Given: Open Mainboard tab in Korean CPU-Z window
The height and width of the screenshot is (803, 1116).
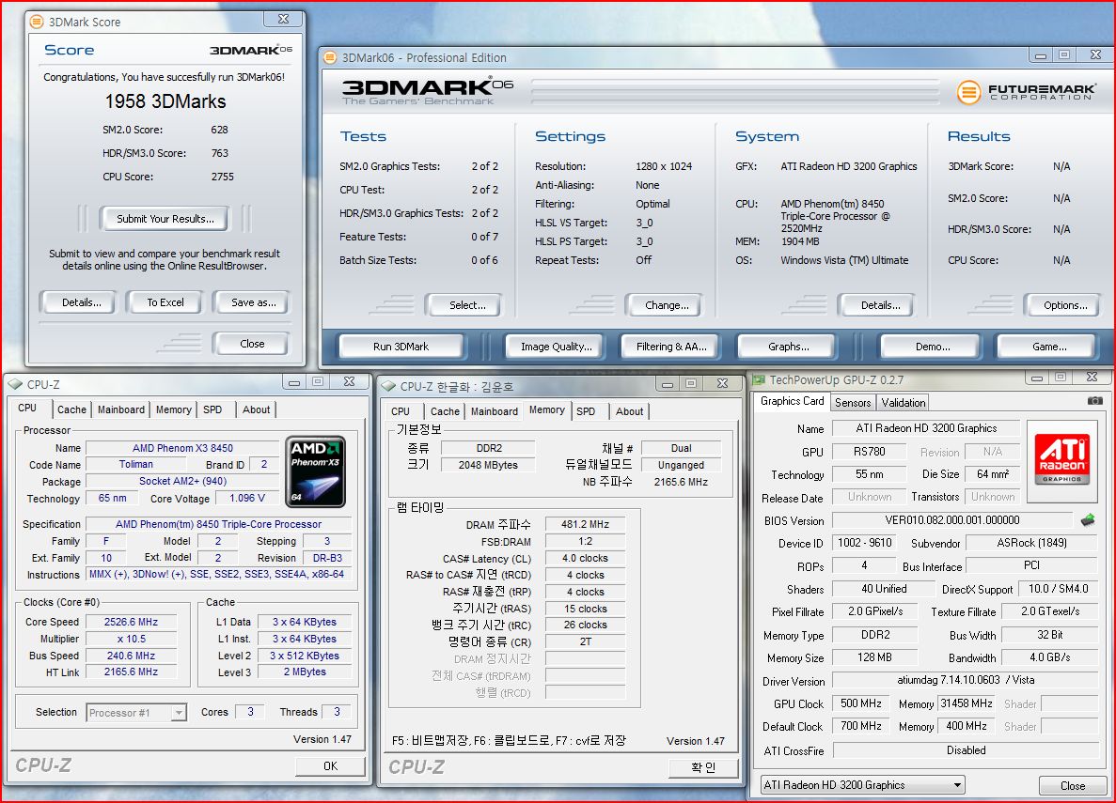Looking at the screenshot, I should click(494, 411).
